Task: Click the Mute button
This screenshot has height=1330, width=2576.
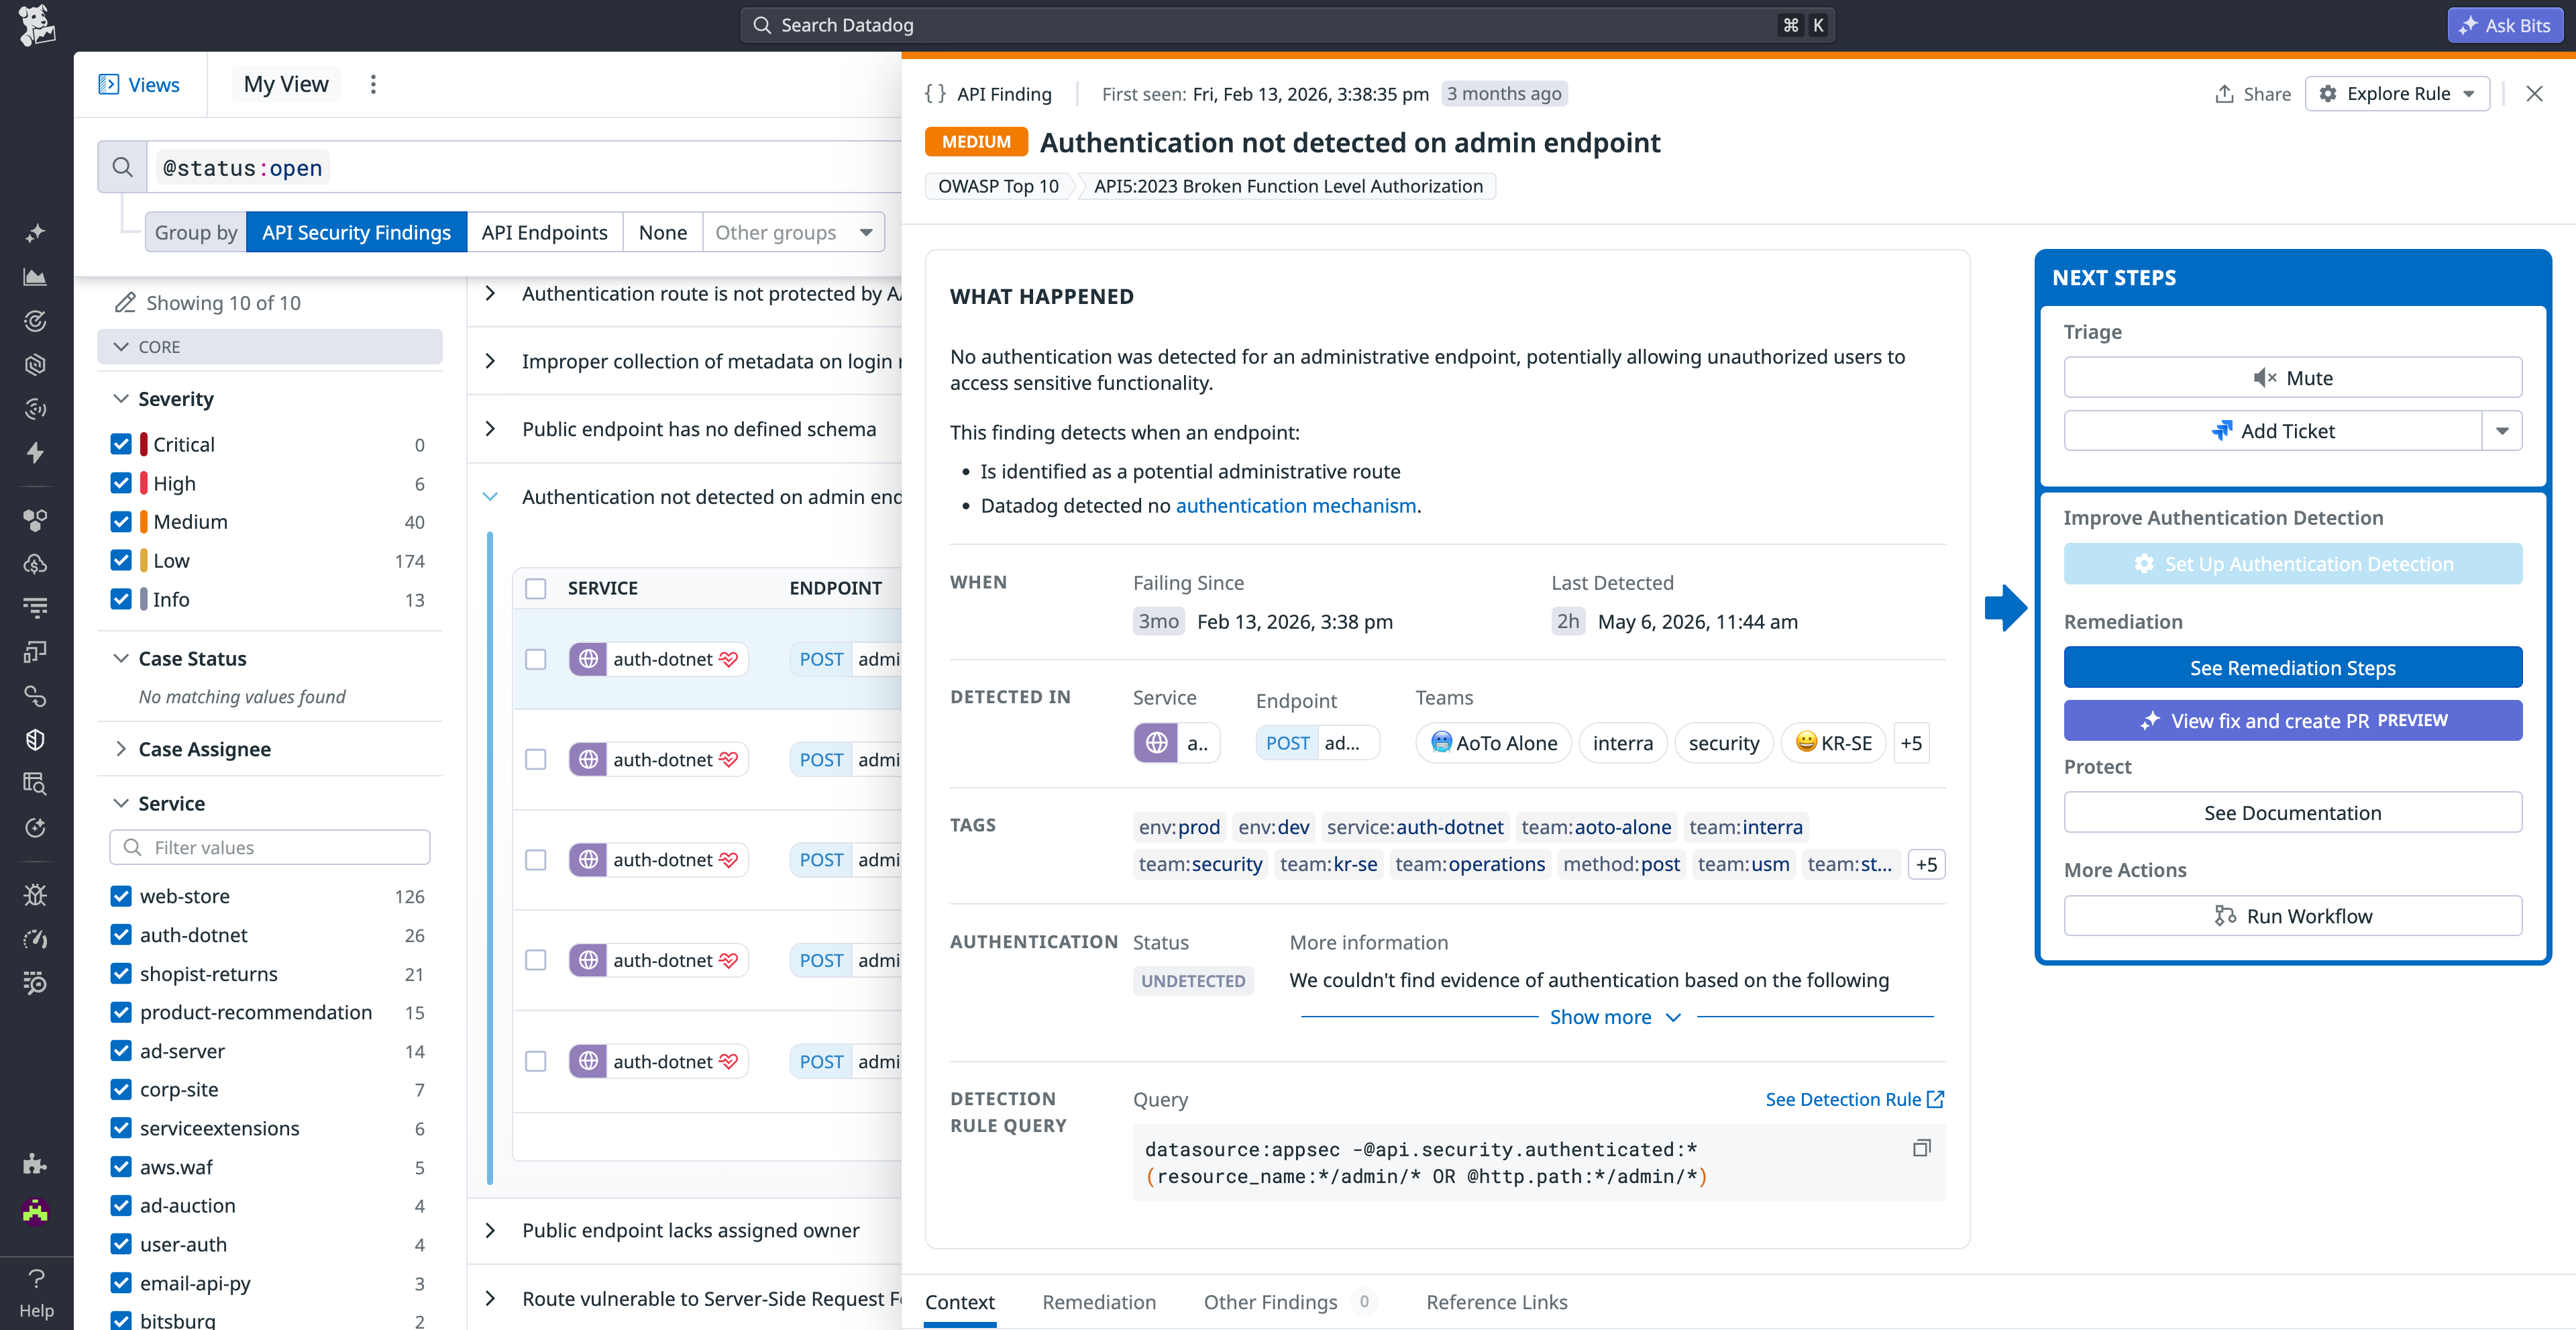Action: (x=2292, y=377)
